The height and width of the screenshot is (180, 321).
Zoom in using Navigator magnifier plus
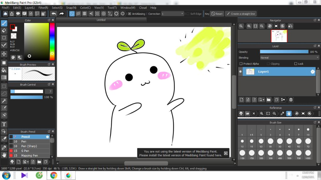click(x=249, y=26)
